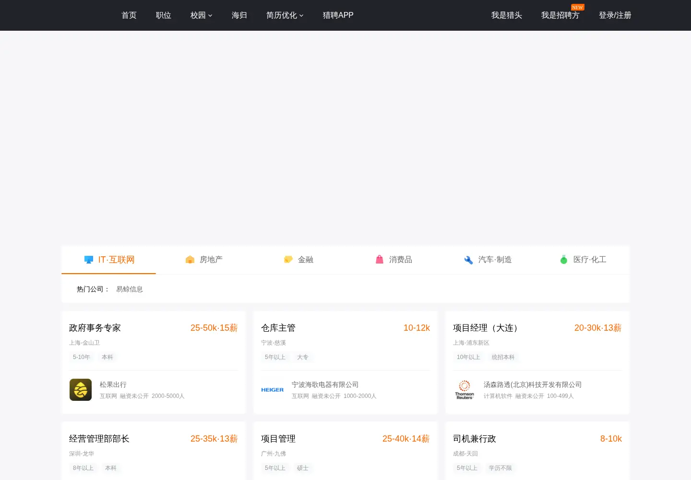Expand the 简历优化 dropdown menu
Image resolution: width=691 pixels, height=480 pixels.
tap(285, 15)
